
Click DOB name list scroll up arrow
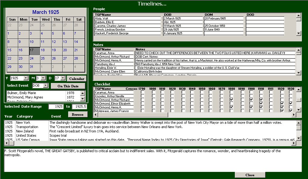[83, 93]
